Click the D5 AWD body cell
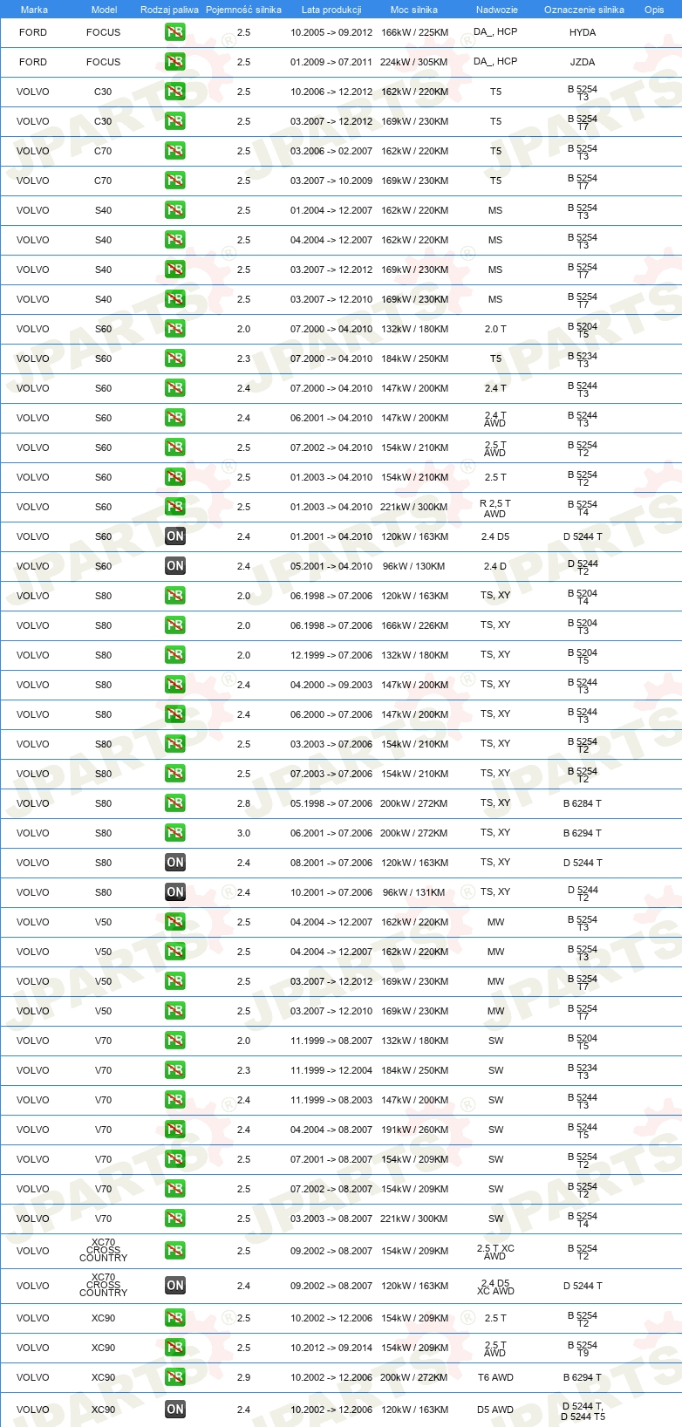The width and height of the screenshot is (682, 1427). (495, 1410)
